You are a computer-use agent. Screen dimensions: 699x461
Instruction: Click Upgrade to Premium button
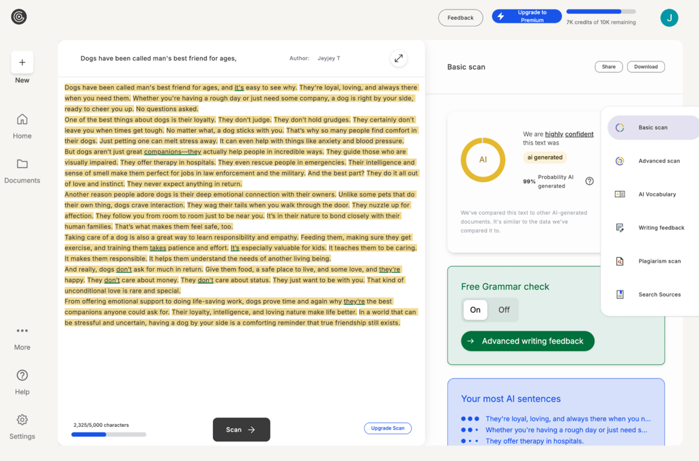point(526,16)
